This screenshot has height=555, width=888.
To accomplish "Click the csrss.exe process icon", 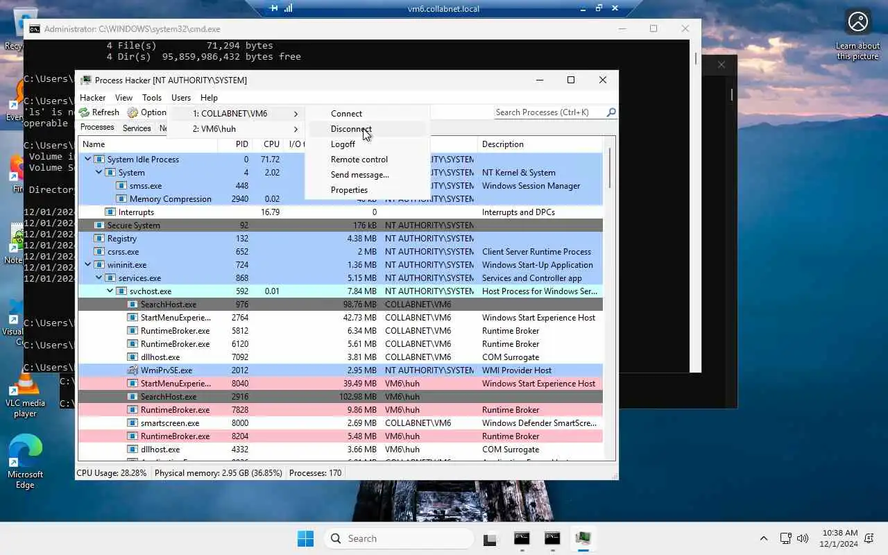I will 99,252.
